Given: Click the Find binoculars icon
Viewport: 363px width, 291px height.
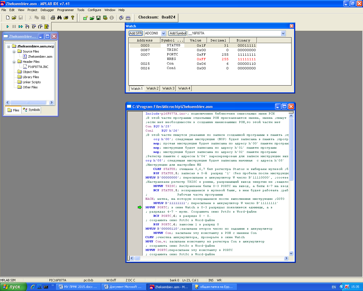Looking at the screenshot, I should click(x=59, y=18).
